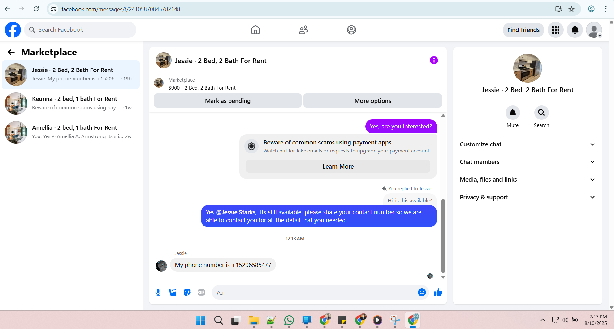Choose a GIF icon

pyautogui.click(x=202, y=292)
